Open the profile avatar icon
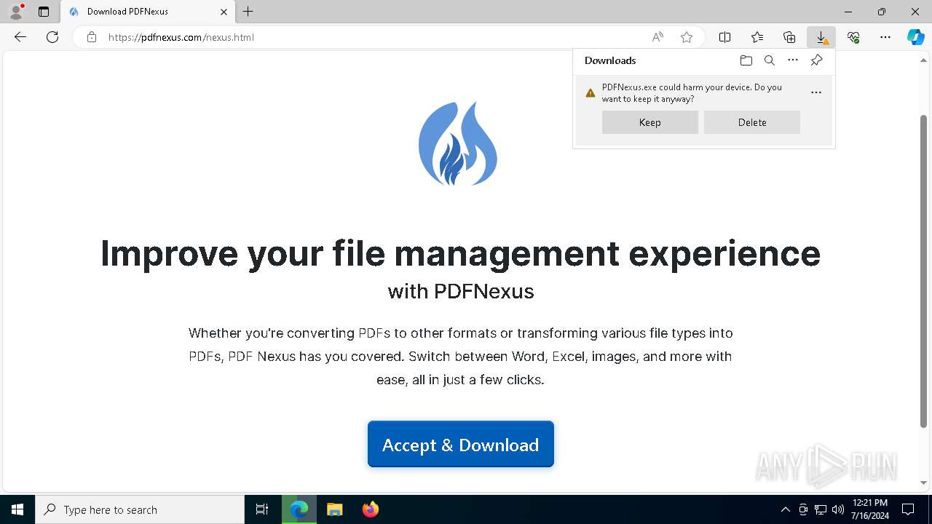The height and width of the screenshot is (524, 932). click(15, 12)
